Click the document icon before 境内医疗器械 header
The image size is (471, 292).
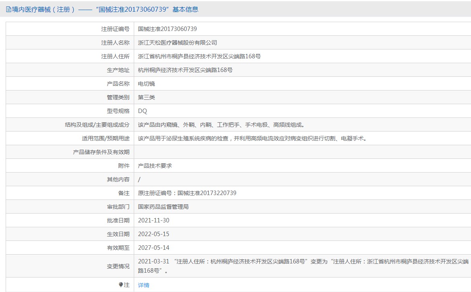8,10
